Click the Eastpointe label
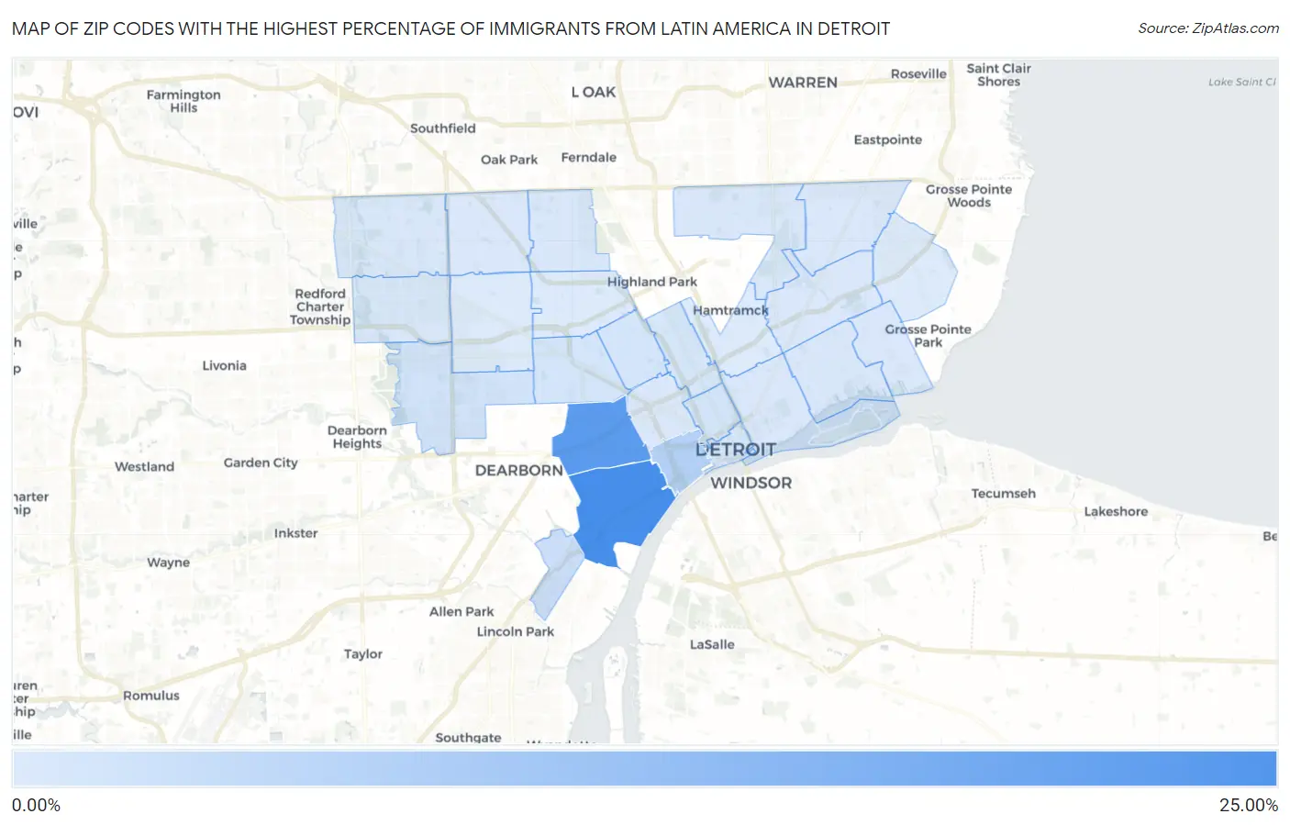1290x825 pixels. 887,139
